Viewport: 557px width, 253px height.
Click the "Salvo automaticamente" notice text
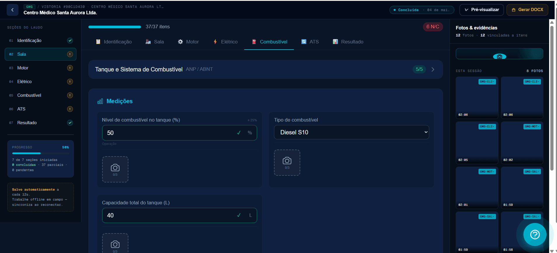[x=34, y=189]
